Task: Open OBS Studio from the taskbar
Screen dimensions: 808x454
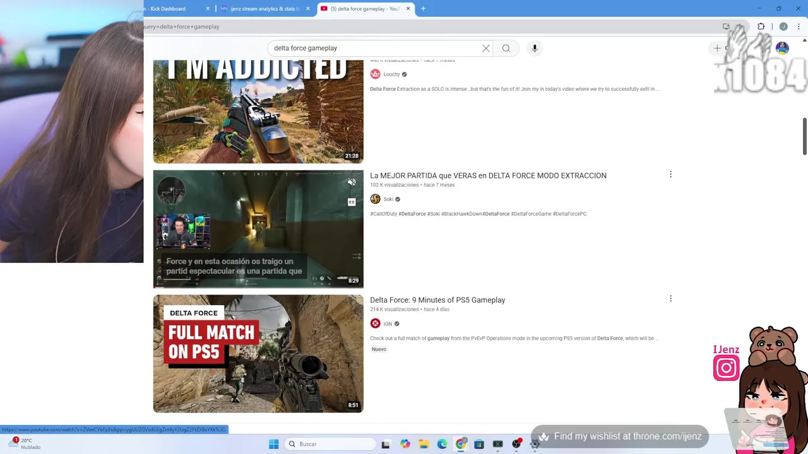Action: 516,444
